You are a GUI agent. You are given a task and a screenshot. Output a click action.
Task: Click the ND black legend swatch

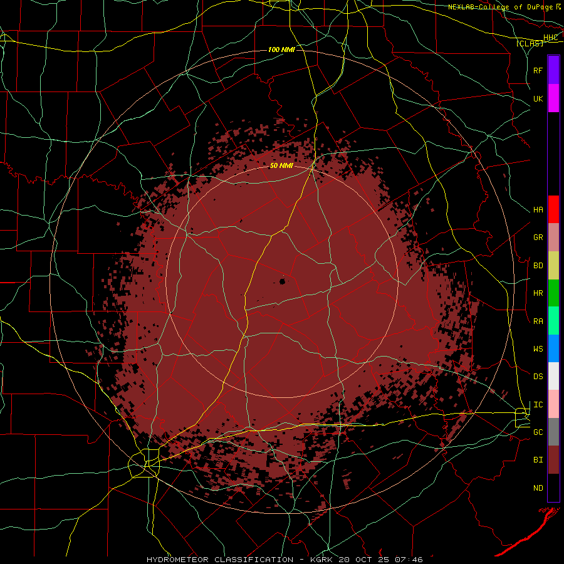tap(553, 488)
